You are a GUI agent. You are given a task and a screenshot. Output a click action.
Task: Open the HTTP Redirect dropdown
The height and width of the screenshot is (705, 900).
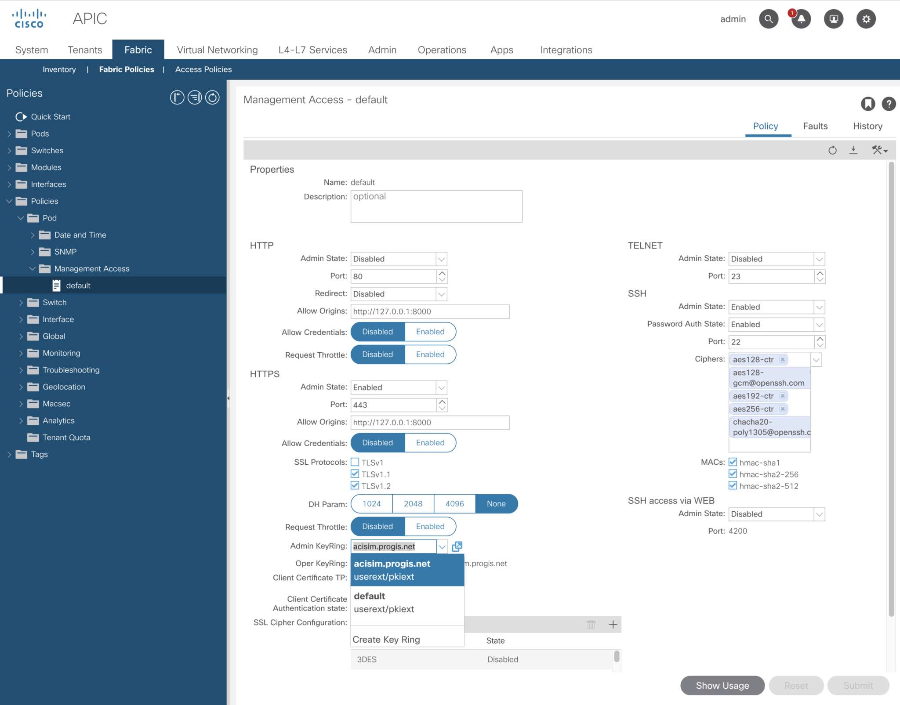coord(442,294)
